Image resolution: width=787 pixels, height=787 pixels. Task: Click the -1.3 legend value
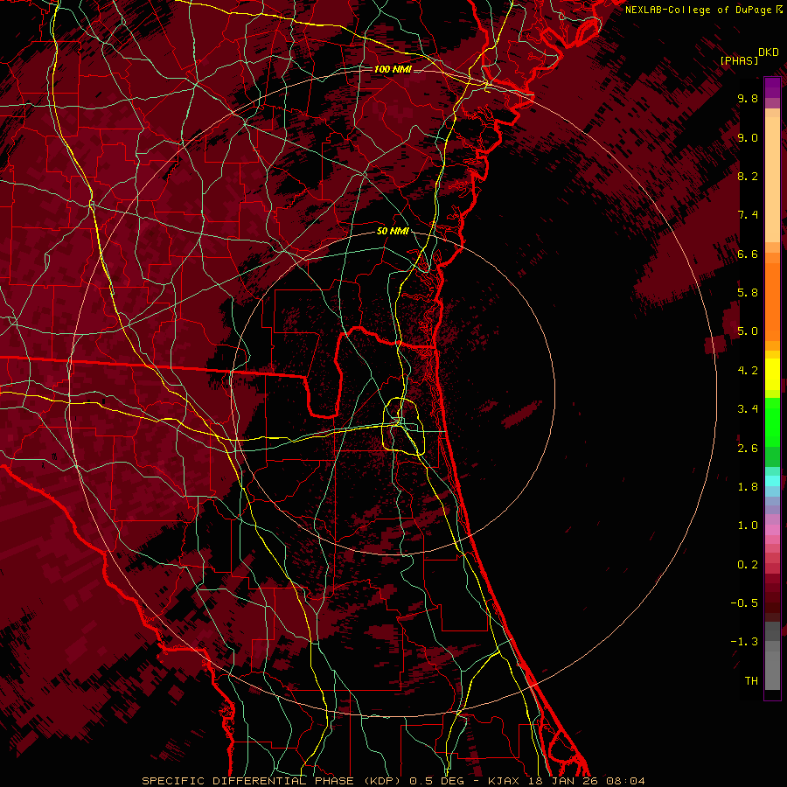pyautogui.click(x=744, y=642)
